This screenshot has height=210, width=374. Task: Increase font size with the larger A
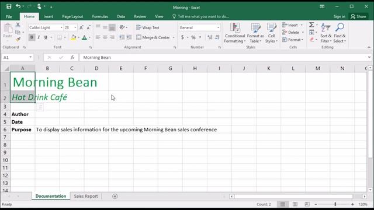pos(81,27)
